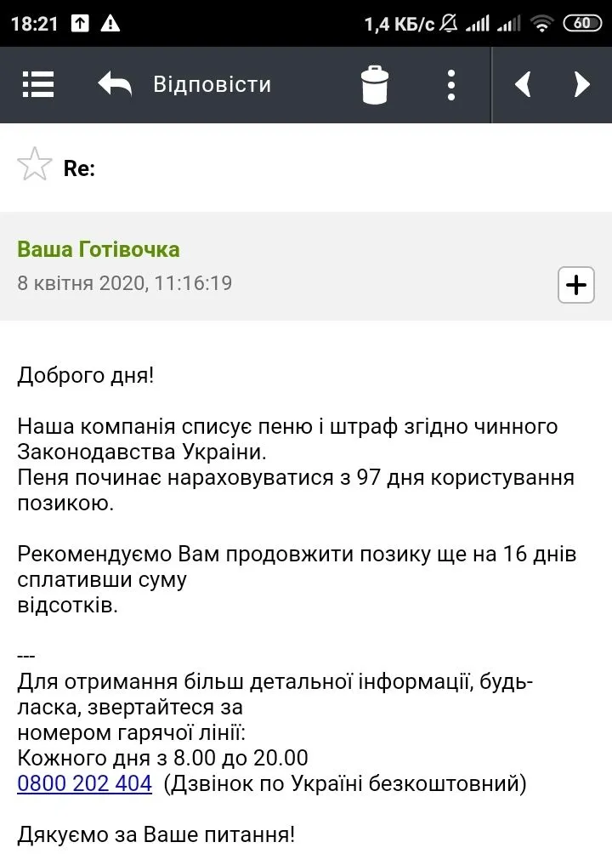Tap the battery level indicator
Image resolution: width=612 pixels, height=865 pixels.
pyautogui.click(x=582, y=24)
